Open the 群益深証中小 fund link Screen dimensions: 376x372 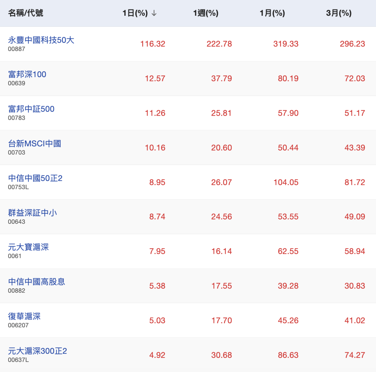coord(33,213)
